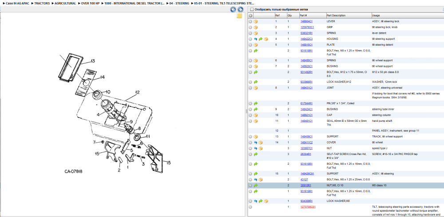Open part number 1259793C1 link
The height and width of the screenshot is (217, 444).
pos(307,27)
